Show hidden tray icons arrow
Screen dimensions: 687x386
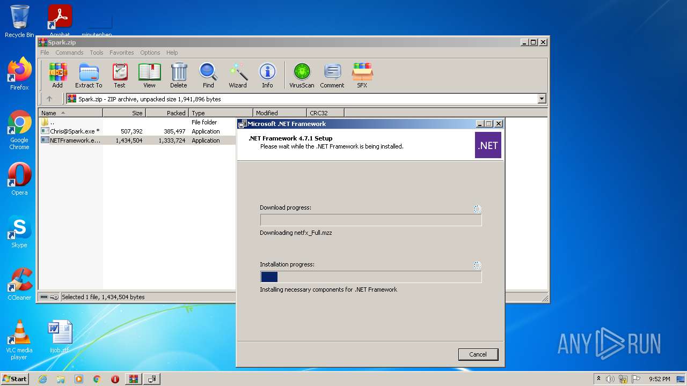598,379
